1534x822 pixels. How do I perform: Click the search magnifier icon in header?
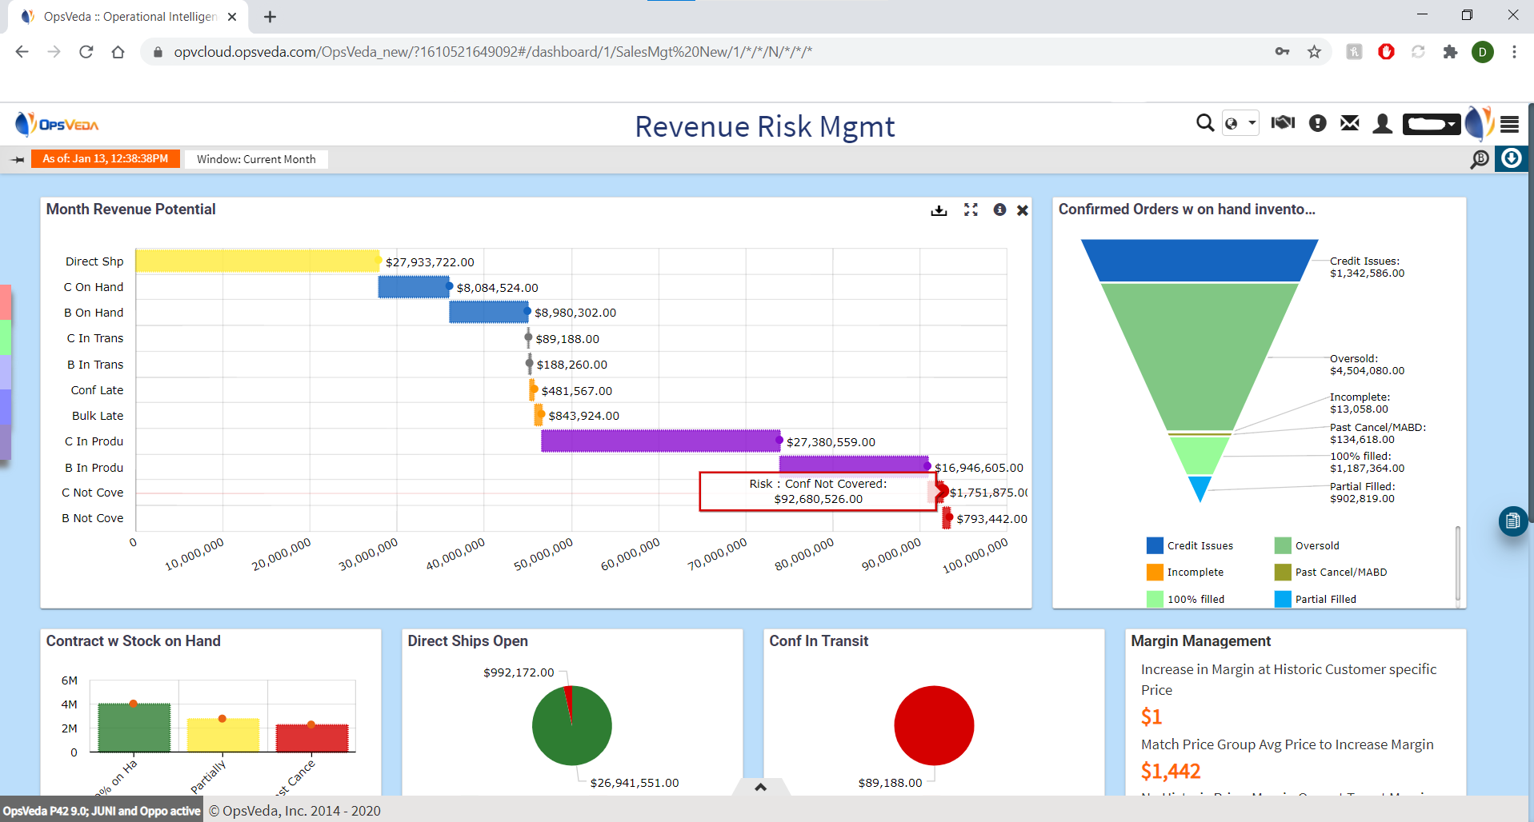tap(1204, 123)
